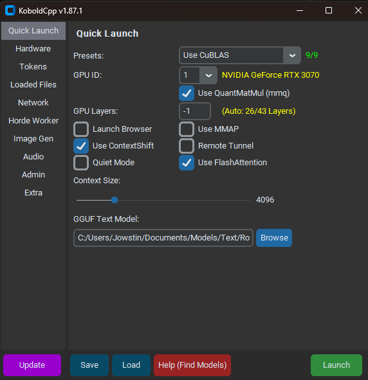Maximize the KoboldCpp window
The height and width of the screenshot is (380, 368).
[329, 10]
